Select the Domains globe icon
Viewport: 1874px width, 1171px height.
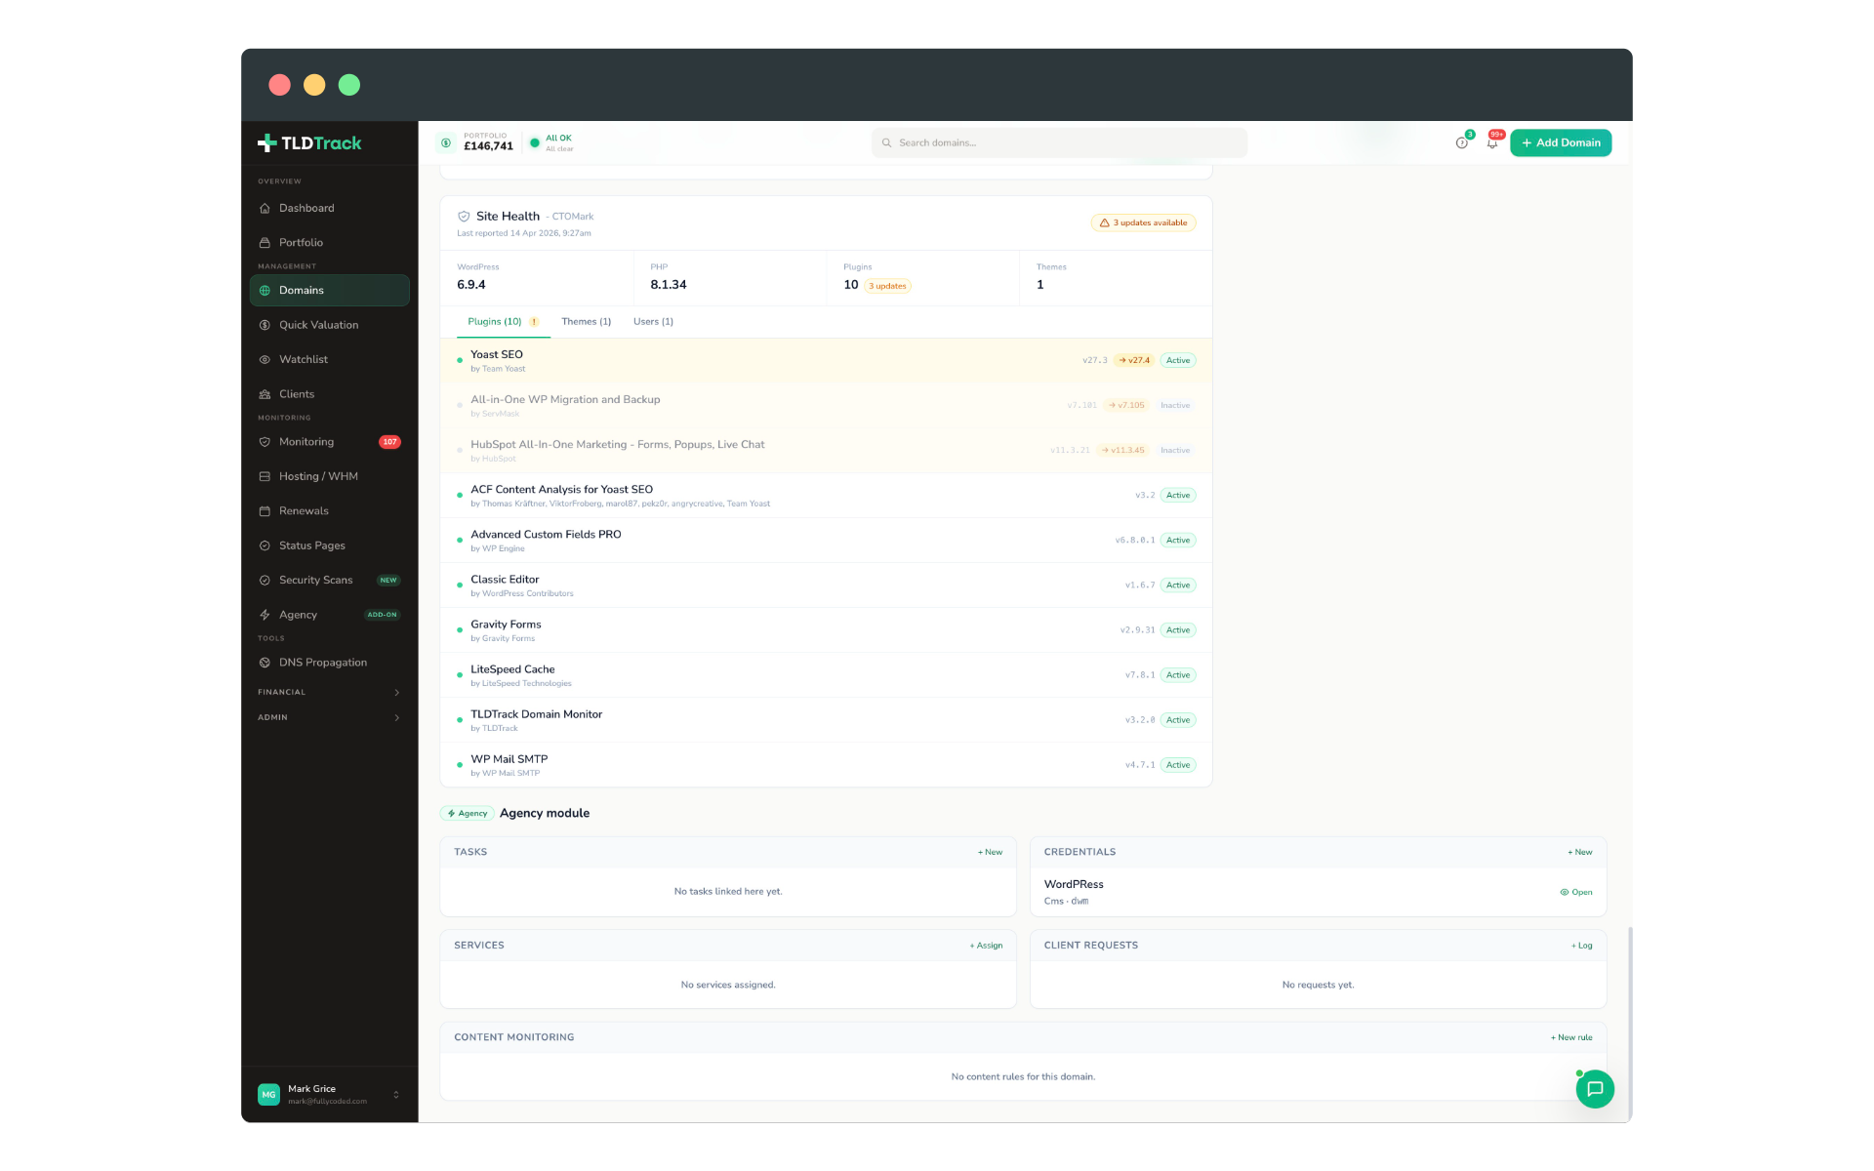pyautogui.click(x=265, y=291)
